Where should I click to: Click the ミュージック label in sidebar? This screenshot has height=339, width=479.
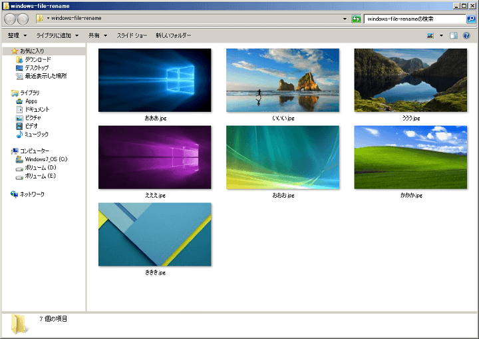tap(37, 135)
